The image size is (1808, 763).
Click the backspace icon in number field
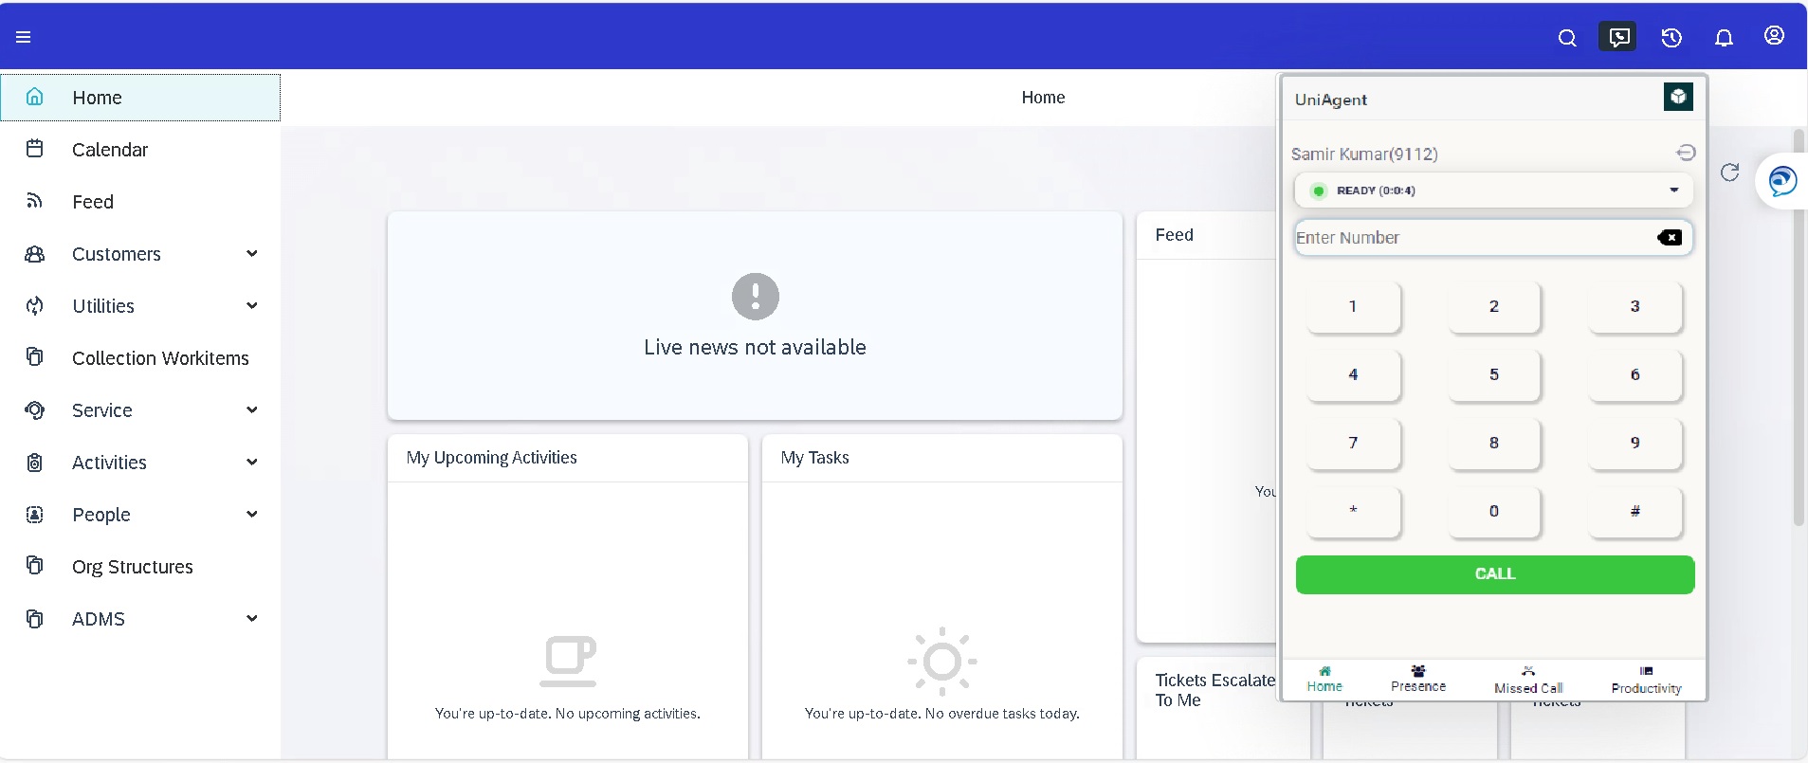[1670, 238]
